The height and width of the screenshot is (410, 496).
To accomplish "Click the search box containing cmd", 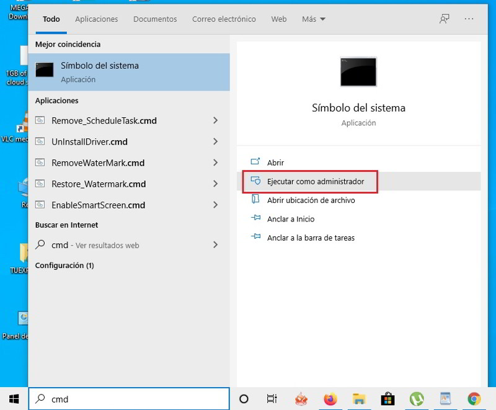I will [x=130, y=399].
